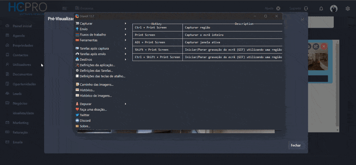Open Definições da aplicação... text entry
The height and width of the screenshot is (165, 356).
[x=98, y=65]
